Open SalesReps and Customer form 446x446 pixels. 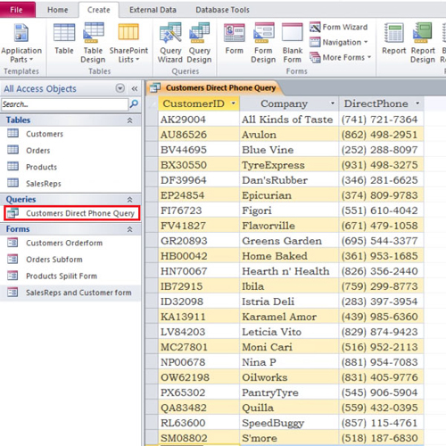[78, 293]
